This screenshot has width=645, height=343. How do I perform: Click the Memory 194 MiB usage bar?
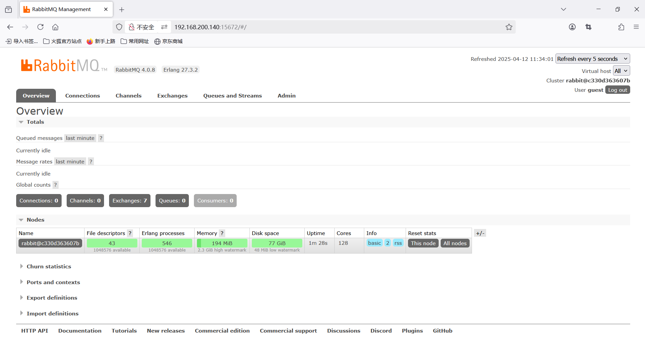pyautogui.click(x=222, y=243)
